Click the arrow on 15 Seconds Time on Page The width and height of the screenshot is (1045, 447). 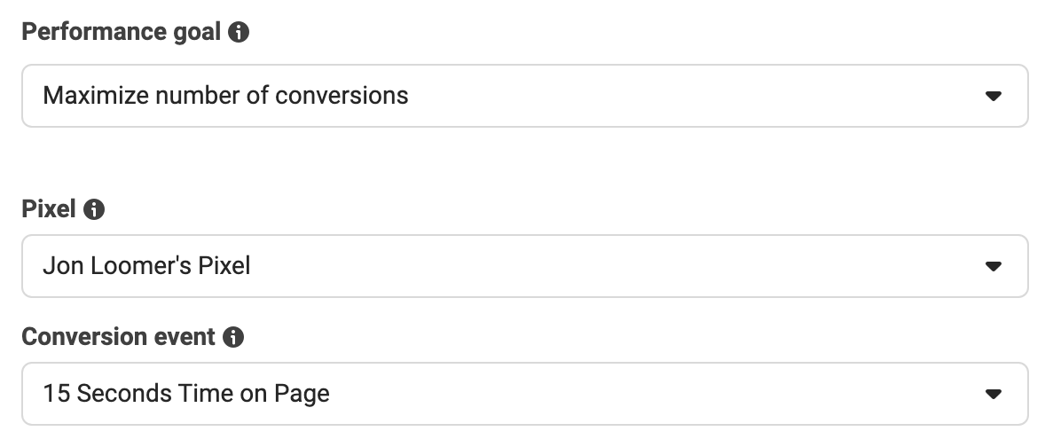tap(993, 395)
